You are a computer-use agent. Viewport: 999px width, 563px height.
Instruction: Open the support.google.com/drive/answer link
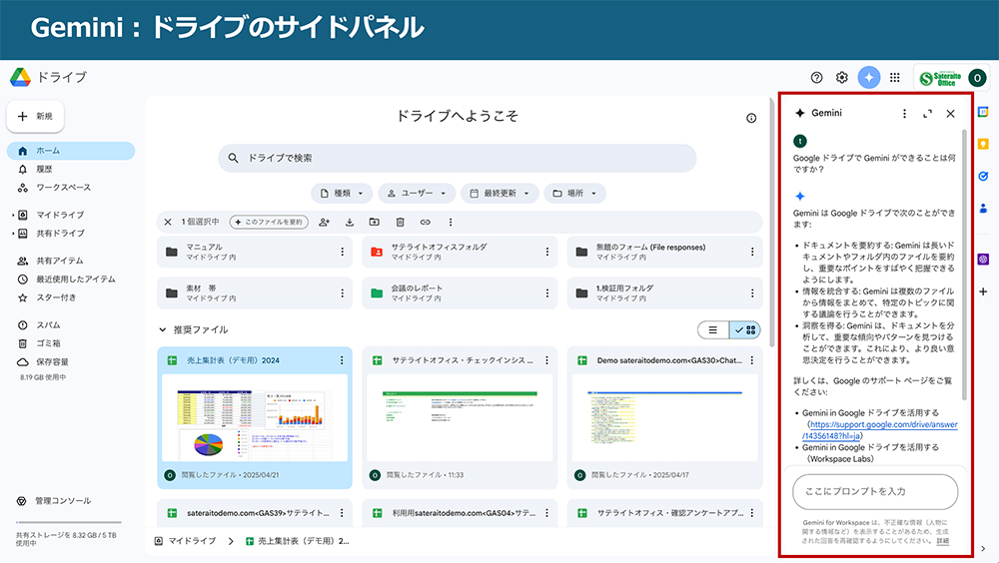pos(880,430)
